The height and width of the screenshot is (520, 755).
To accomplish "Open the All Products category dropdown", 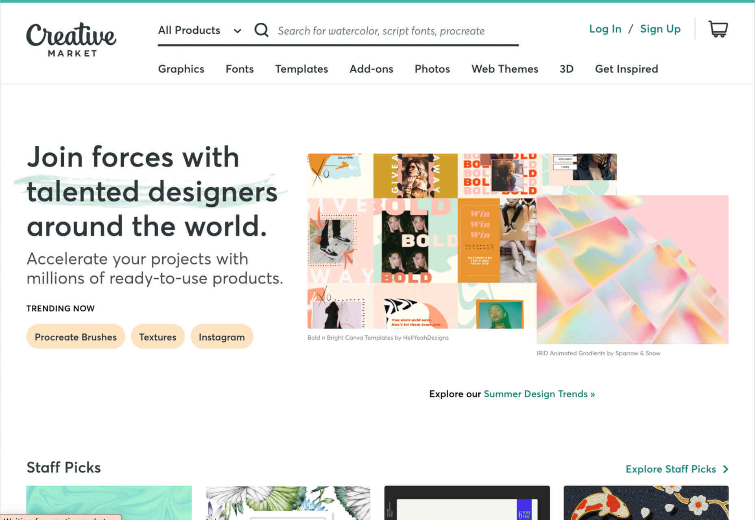I will (189, 30).
